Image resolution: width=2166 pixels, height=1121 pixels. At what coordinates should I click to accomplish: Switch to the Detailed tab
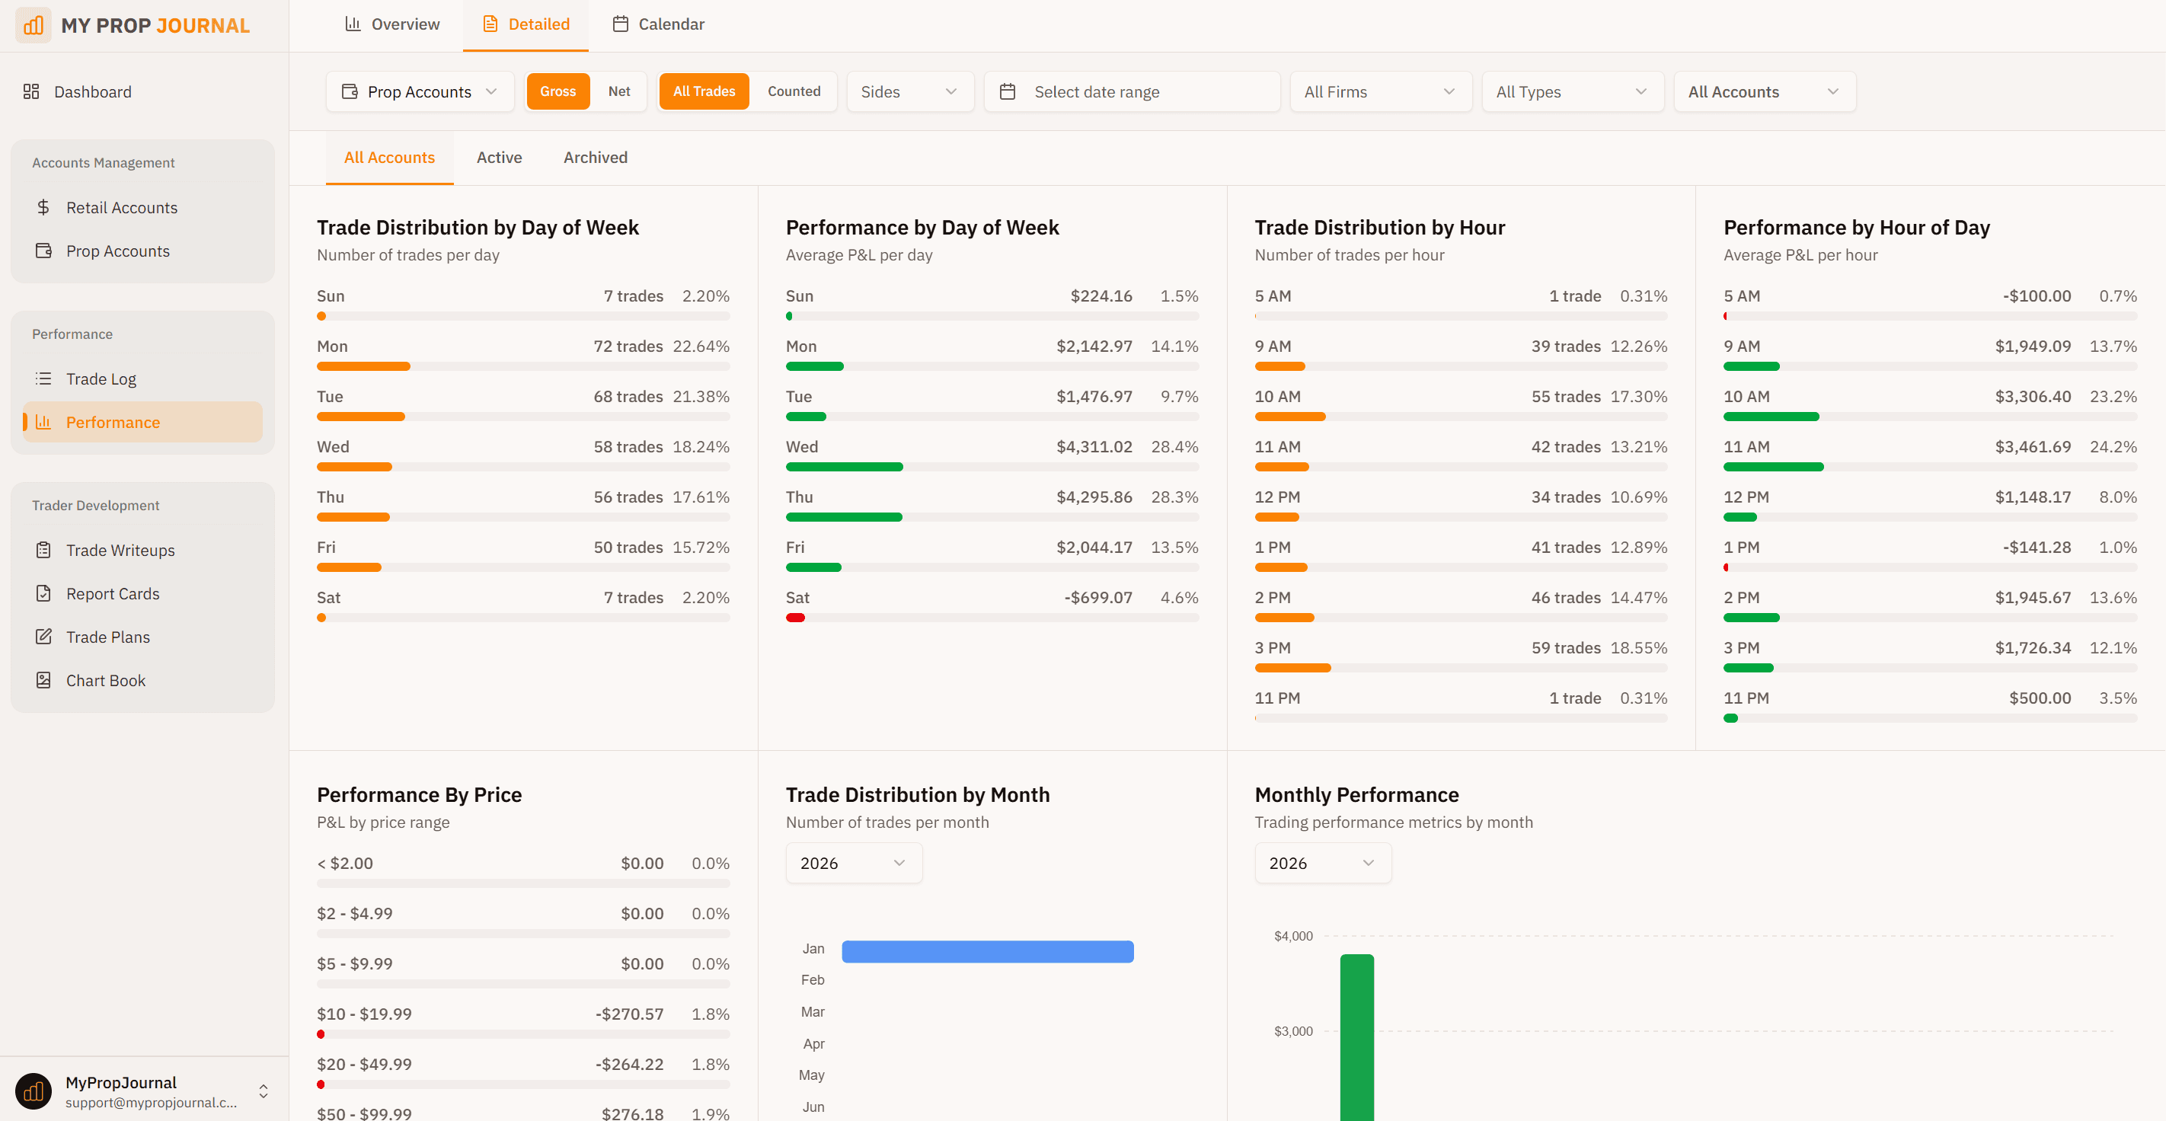[526, 24]
